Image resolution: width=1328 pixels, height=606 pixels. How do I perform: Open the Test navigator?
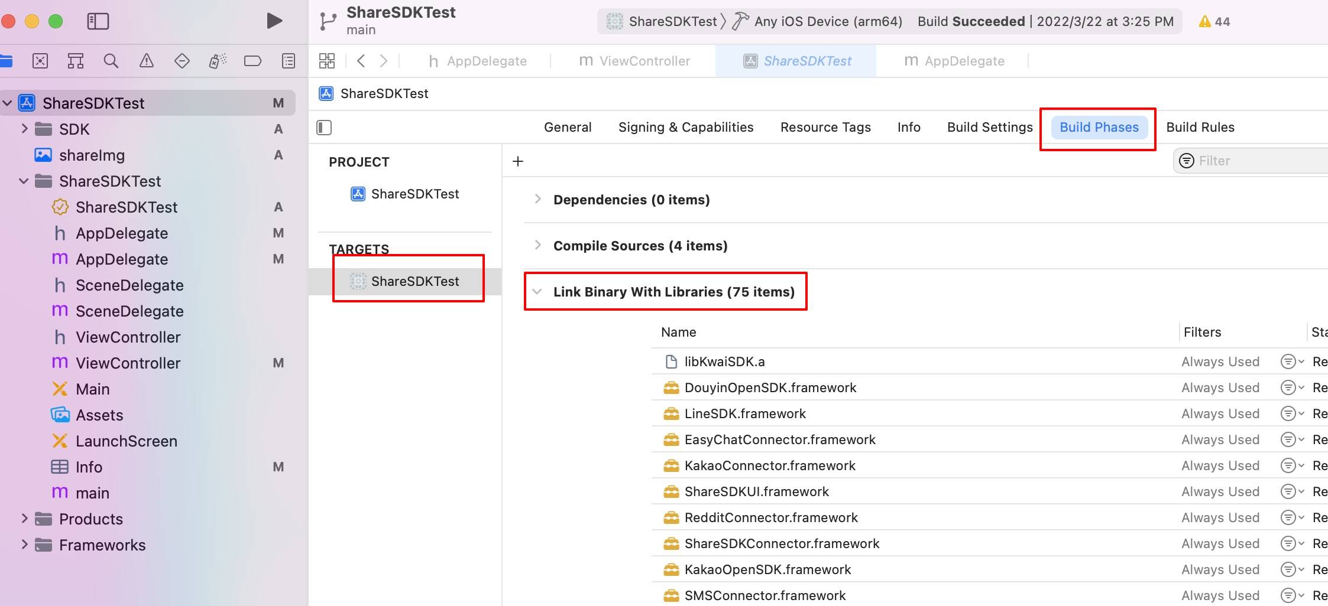pyautogui.click(x=182, y=60)
